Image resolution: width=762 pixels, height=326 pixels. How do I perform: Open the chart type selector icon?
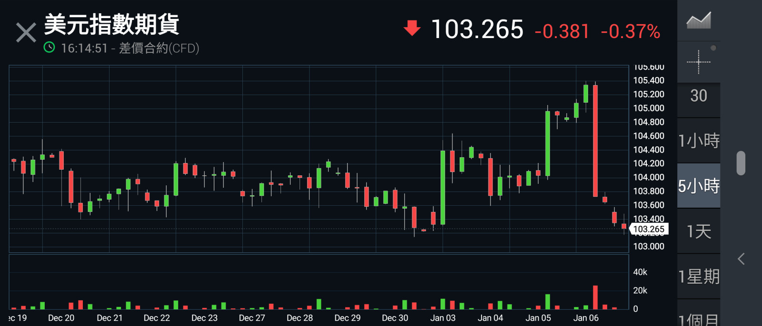698,21
